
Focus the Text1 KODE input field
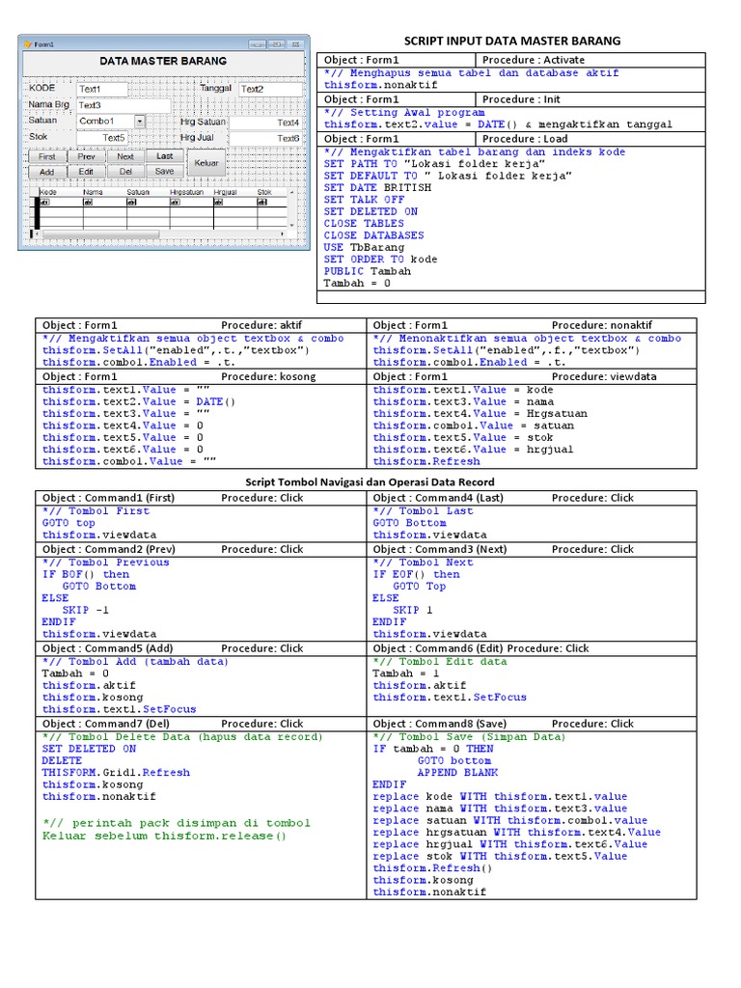coord(101,89)
